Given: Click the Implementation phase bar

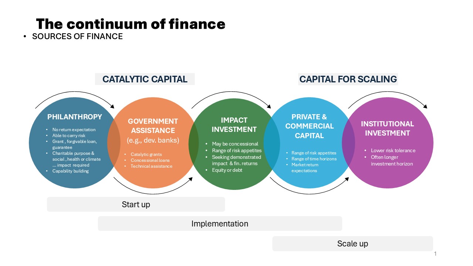Looking at the screenshot, I should tap(220, 224).
